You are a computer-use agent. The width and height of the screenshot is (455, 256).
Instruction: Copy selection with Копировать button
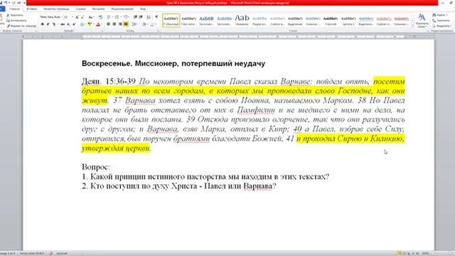point(16,21)
